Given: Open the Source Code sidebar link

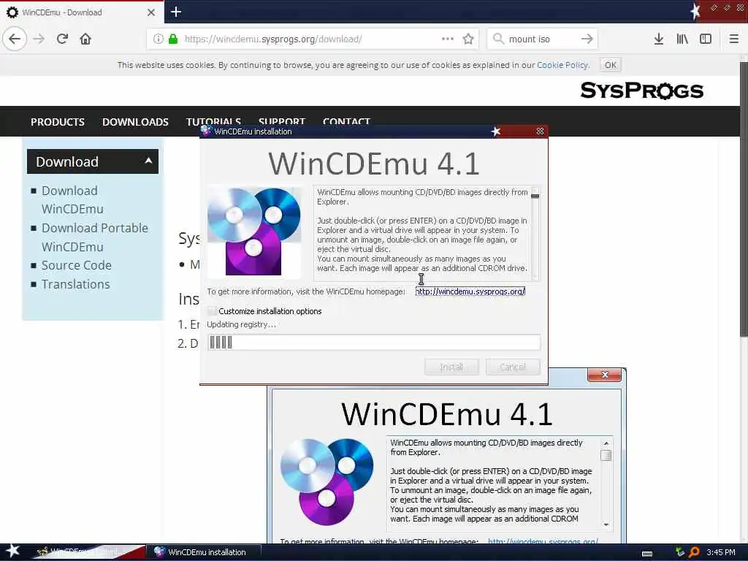Looking at the screenshot, I should click(76, 265).
